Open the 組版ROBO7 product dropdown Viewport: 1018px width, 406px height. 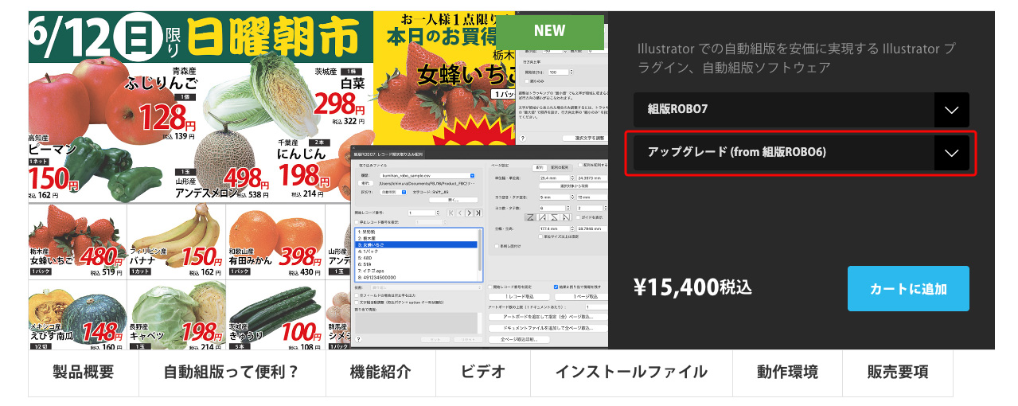(801, 110)
